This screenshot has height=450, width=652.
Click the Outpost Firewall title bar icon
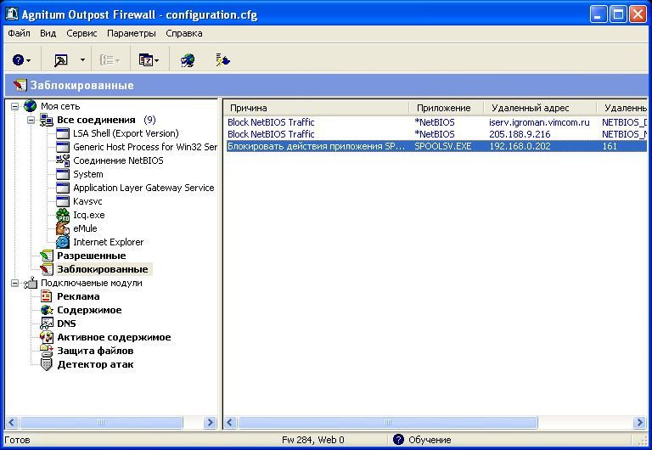pos(12,14)
